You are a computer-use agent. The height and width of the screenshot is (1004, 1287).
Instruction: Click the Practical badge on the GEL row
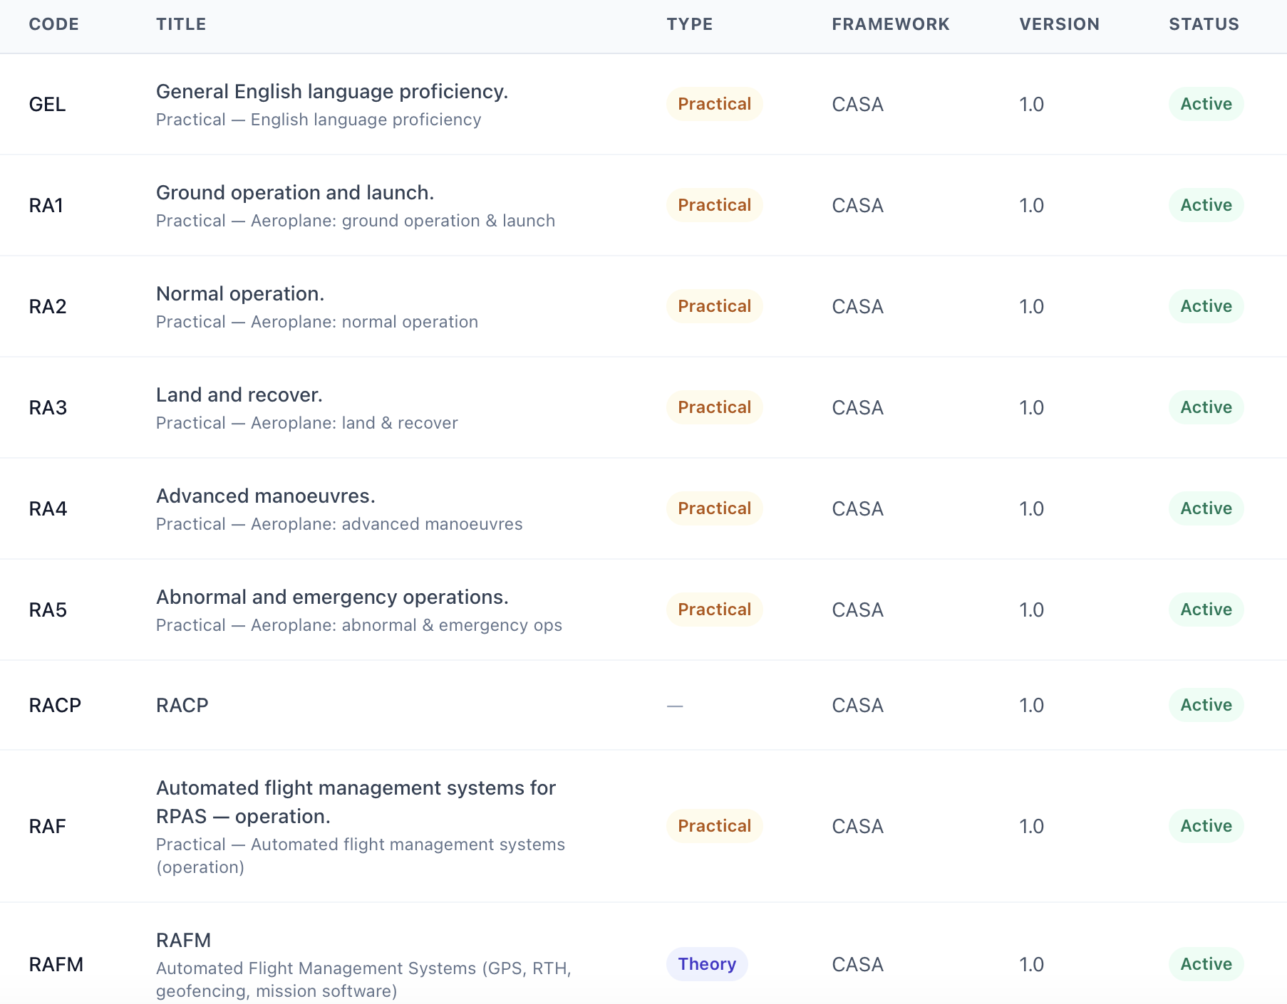click(x=714, y=104)
